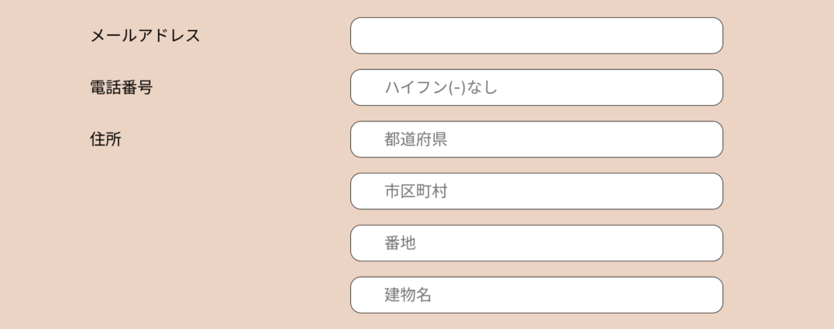
Task: Click the 市区町村 input field
Action: pyautogui.click(x=536, y=191)
